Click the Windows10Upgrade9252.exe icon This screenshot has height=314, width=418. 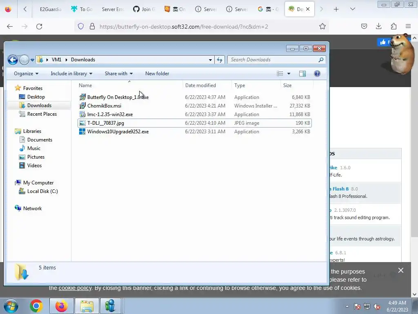coord(82,132)
